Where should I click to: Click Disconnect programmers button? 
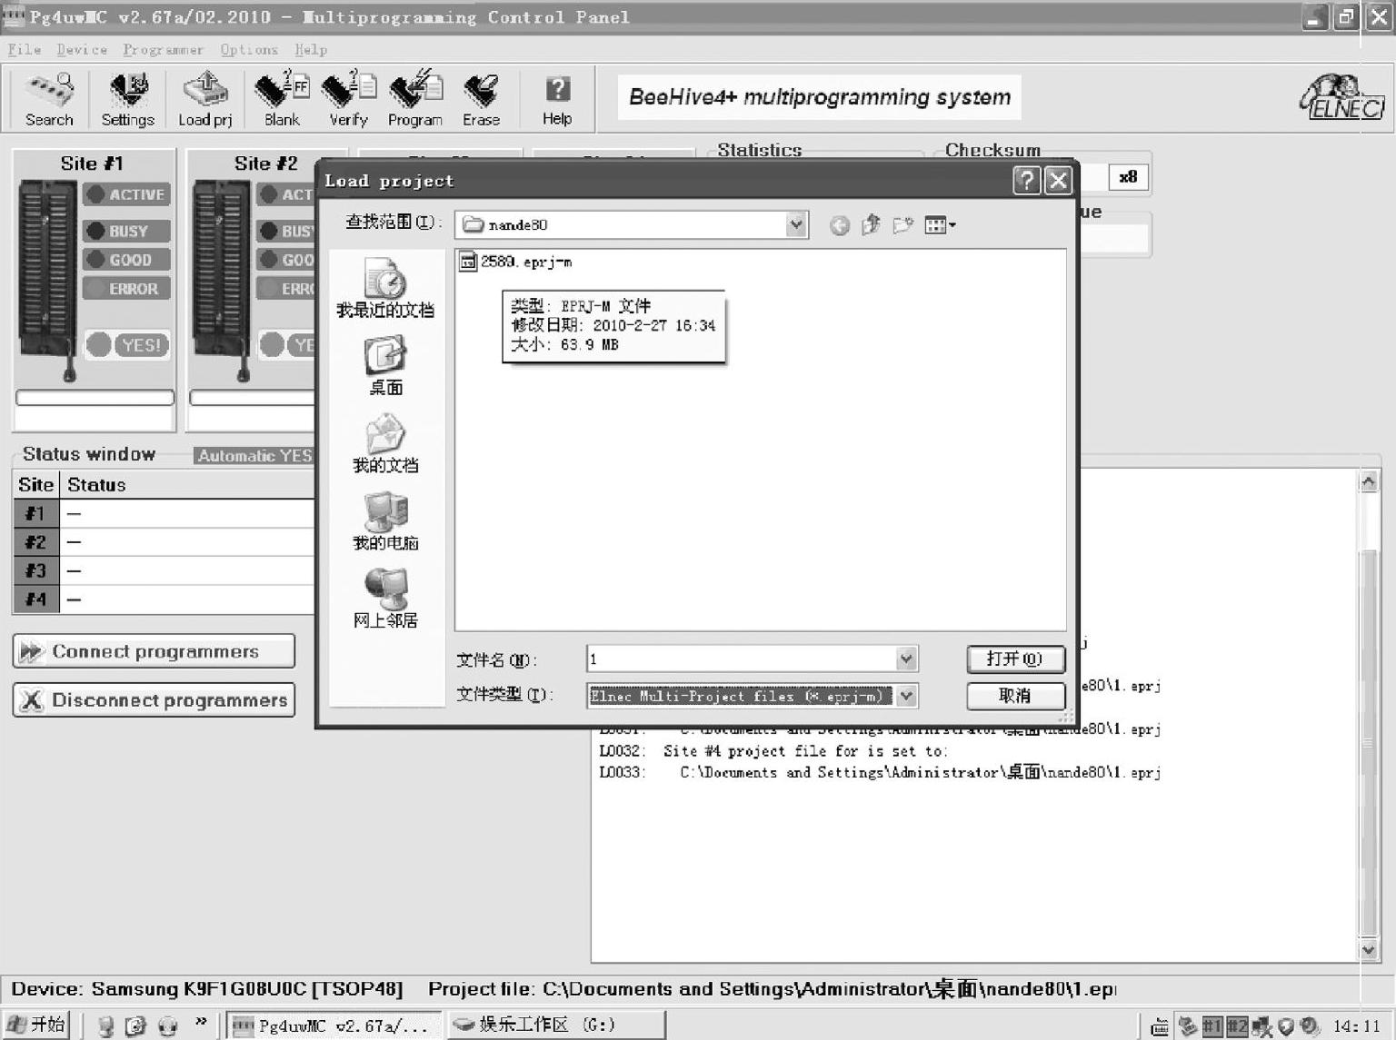point(154,700)
